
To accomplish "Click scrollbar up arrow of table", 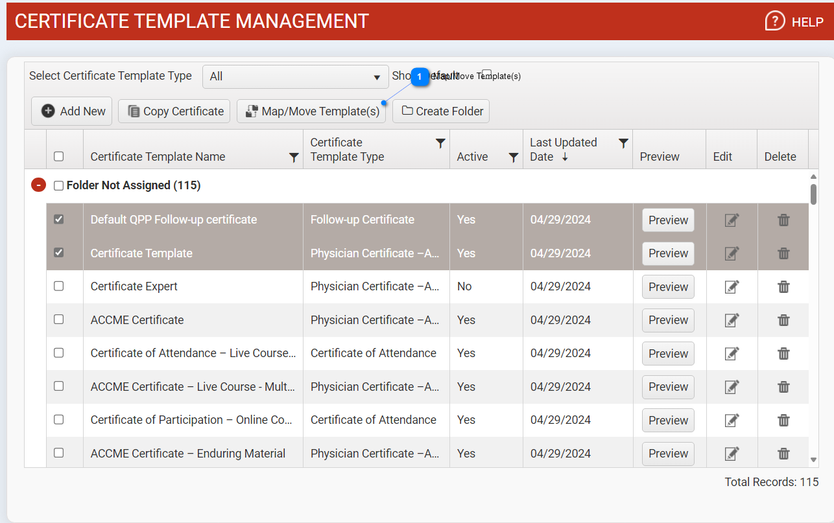I will 814,176.
